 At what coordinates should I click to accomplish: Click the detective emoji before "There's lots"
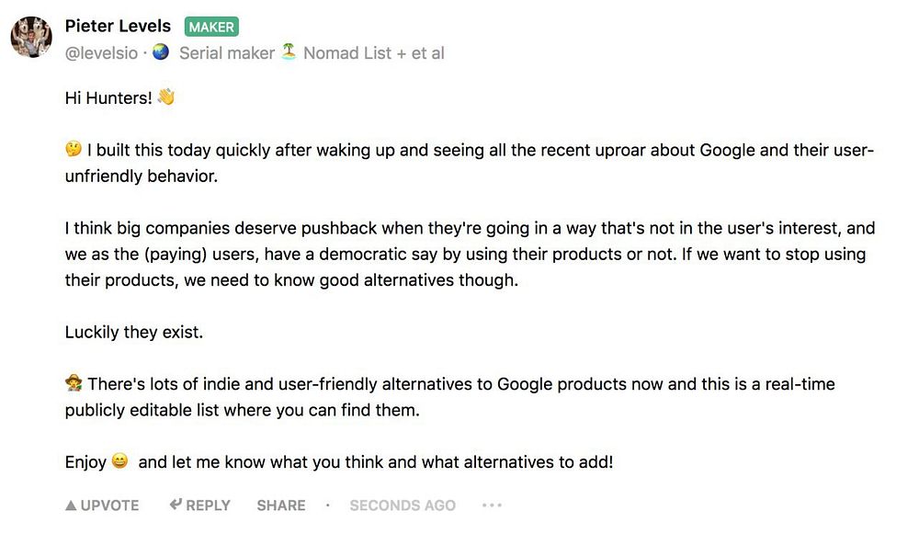click(74, 383)
